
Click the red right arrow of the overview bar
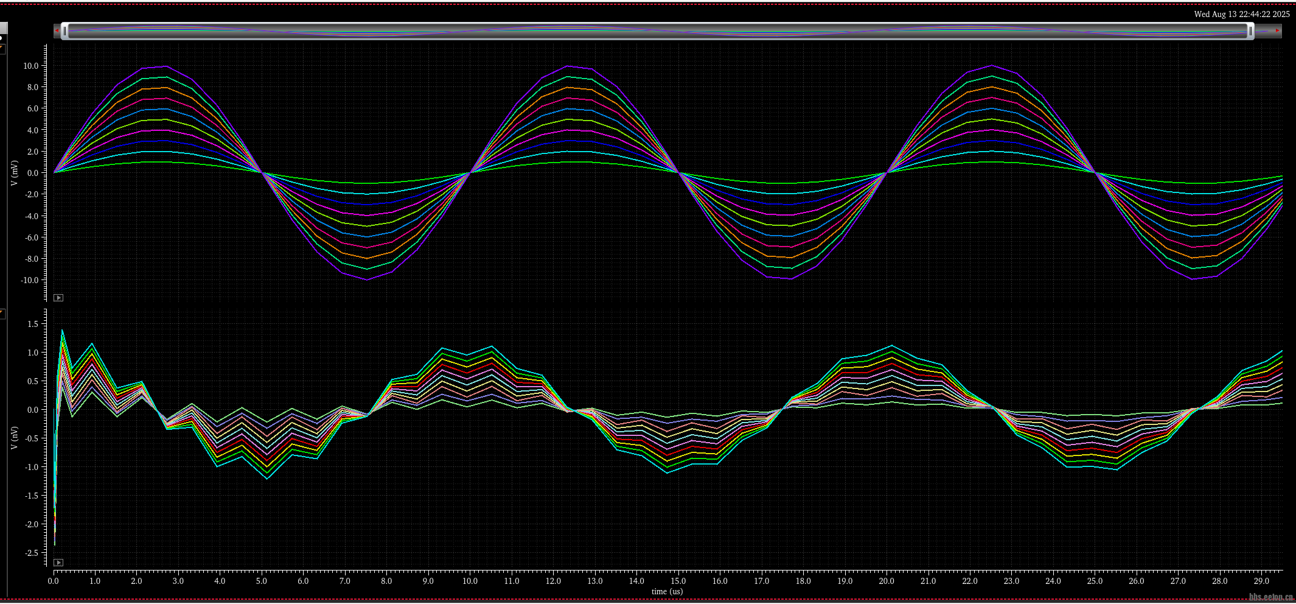click(x=1278, y=30)
